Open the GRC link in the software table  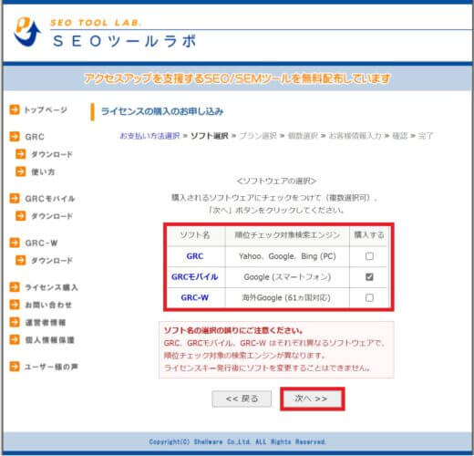click(195, 256)
